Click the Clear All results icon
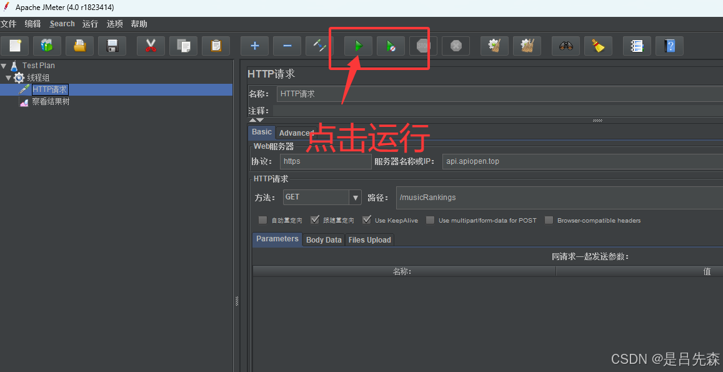Image resolution: width=723 pixels, height=372 pixels. [527, 46]
